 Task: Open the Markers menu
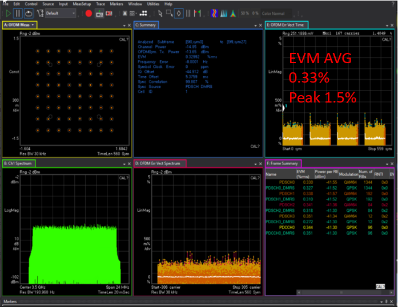pyautogui.click(x=117, y=3)
